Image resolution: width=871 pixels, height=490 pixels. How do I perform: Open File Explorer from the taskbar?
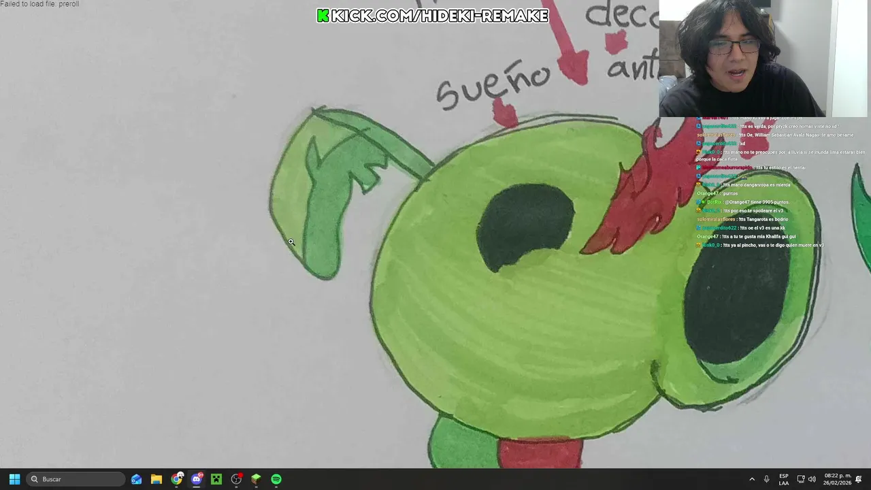point(156,479)
